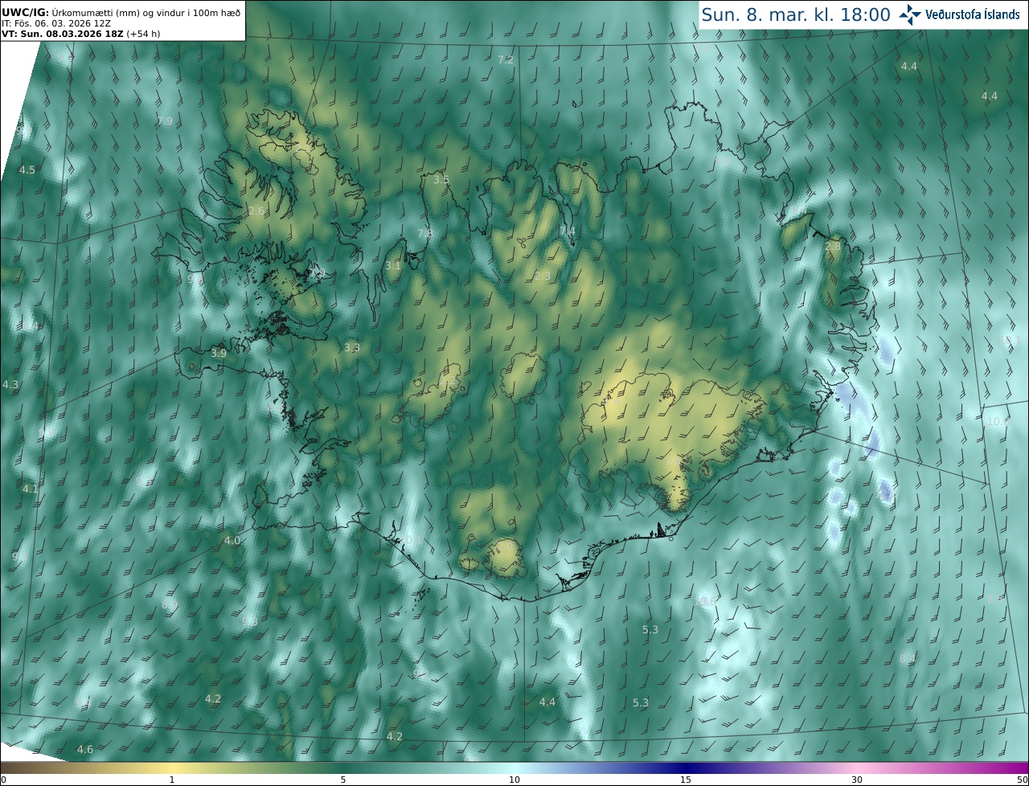Click the 3.9 value on the map
Image resolution: width=1029 pixels, height=786 pixels.
pyautogui.click(x=219, y=353)
